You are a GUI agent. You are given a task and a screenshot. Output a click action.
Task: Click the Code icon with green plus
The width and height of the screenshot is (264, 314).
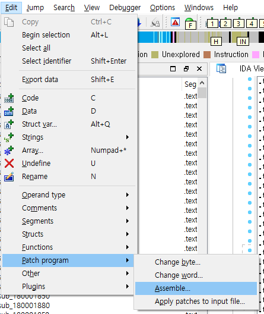(x=9, y=98)
